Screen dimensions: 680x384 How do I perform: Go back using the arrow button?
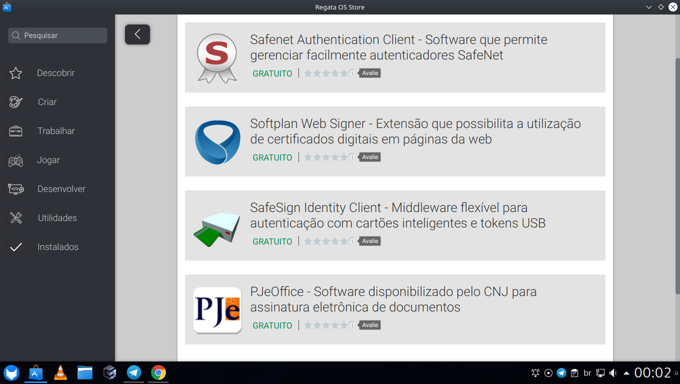coord(137,34)
